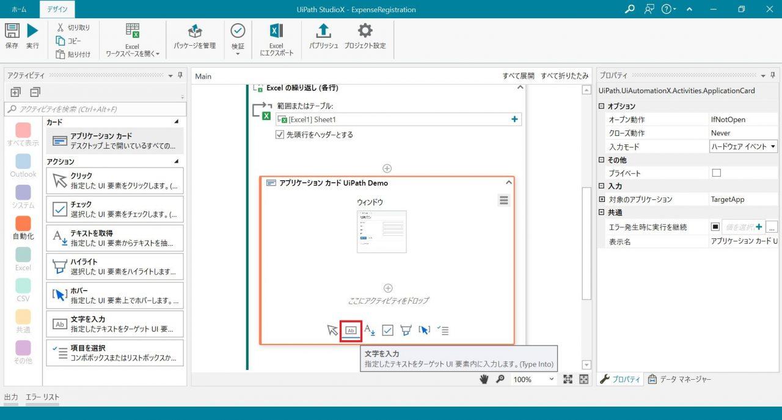Select the Main workflow tab

point(203,76)
